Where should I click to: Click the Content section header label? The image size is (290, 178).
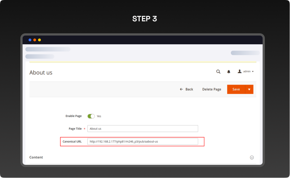click(x=36, y=157)
